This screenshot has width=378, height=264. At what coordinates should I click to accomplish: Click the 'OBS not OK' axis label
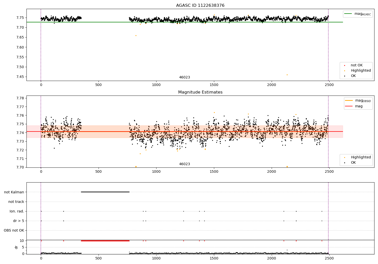point(14,230)
